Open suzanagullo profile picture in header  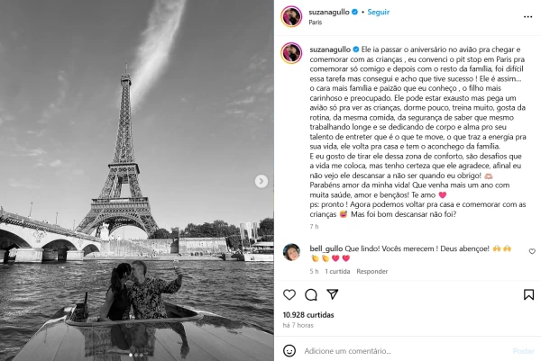click(x=291, y=16)
